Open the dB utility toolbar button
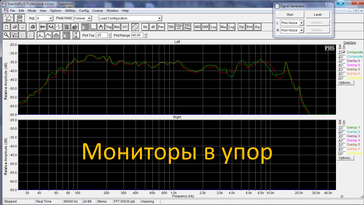This screenshot has width=364, height=205. pos(153,27)
